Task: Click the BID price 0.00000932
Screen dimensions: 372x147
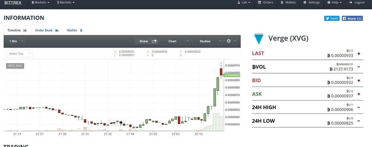Action: 340,83
